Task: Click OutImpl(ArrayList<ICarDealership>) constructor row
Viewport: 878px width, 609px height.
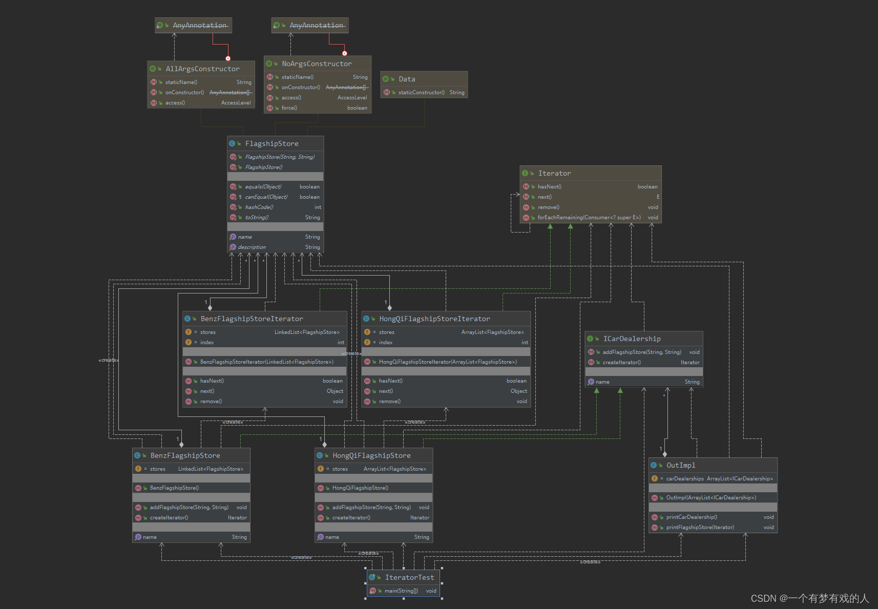Action: point(713,498)
